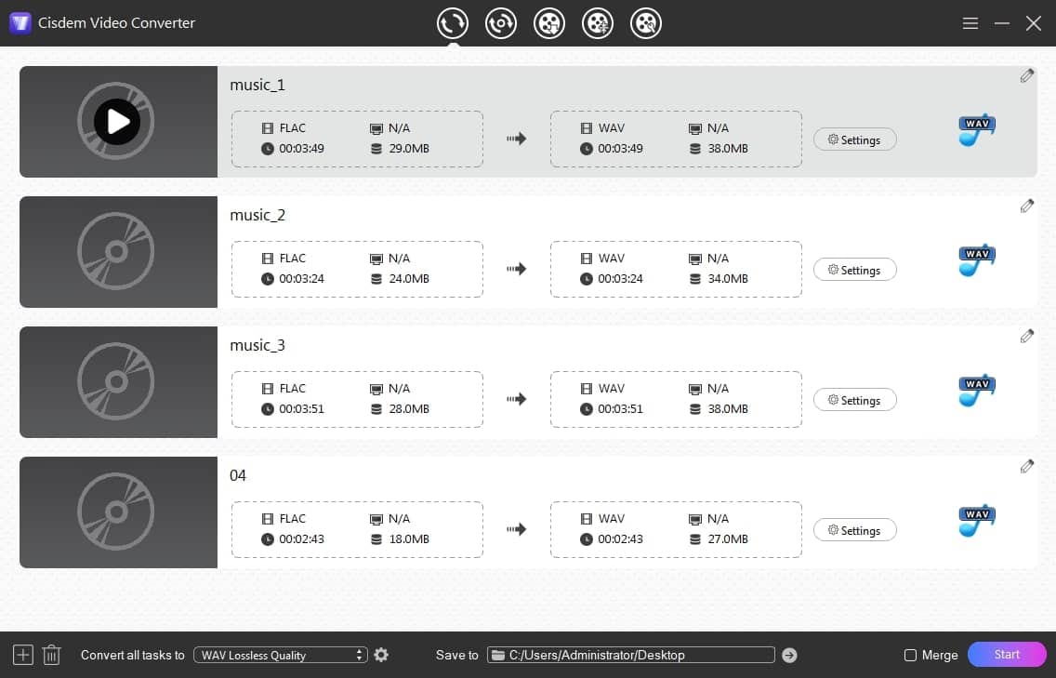
Task: Open Settings for track 04
Action: 854,530
